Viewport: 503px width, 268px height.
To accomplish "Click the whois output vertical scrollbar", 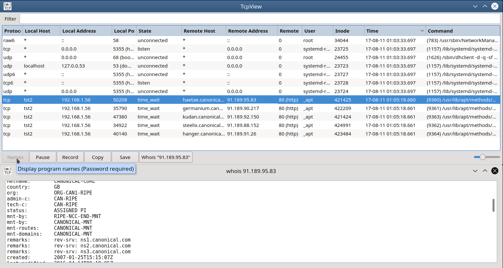I will tap(493, 205).
